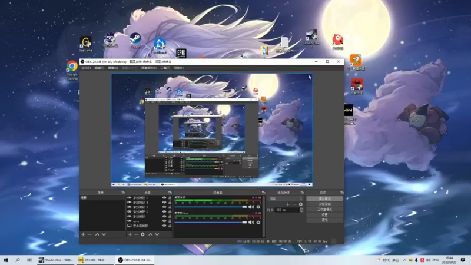Screen dimensions: 471x265
Task: Open the Edit menu in OBS
Action: pos(99,68)
